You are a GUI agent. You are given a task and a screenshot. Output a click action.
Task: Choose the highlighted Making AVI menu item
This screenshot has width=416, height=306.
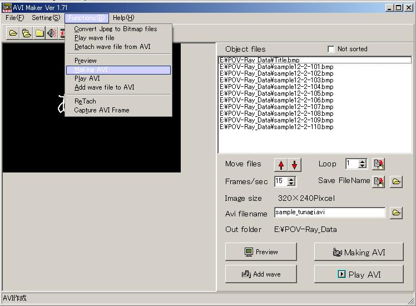[118, 70]
